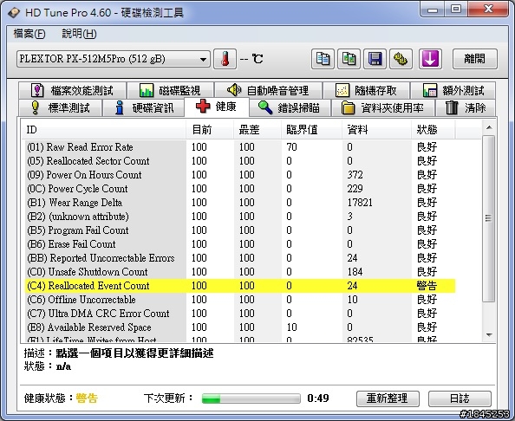The width and height of the screenshot is (515, 421).
Task: Click the 警告 status in the C4 row
Action: (427, 286)
